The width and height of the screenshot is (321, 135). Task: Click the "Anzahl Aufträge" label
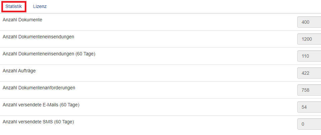19,71
